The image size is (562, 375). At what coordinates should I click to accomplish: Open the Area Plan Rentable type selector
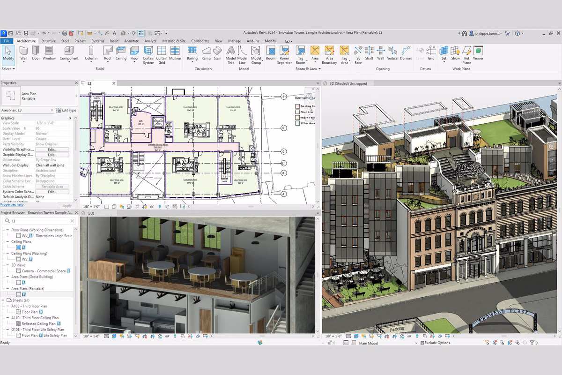(x=39, y=96)
